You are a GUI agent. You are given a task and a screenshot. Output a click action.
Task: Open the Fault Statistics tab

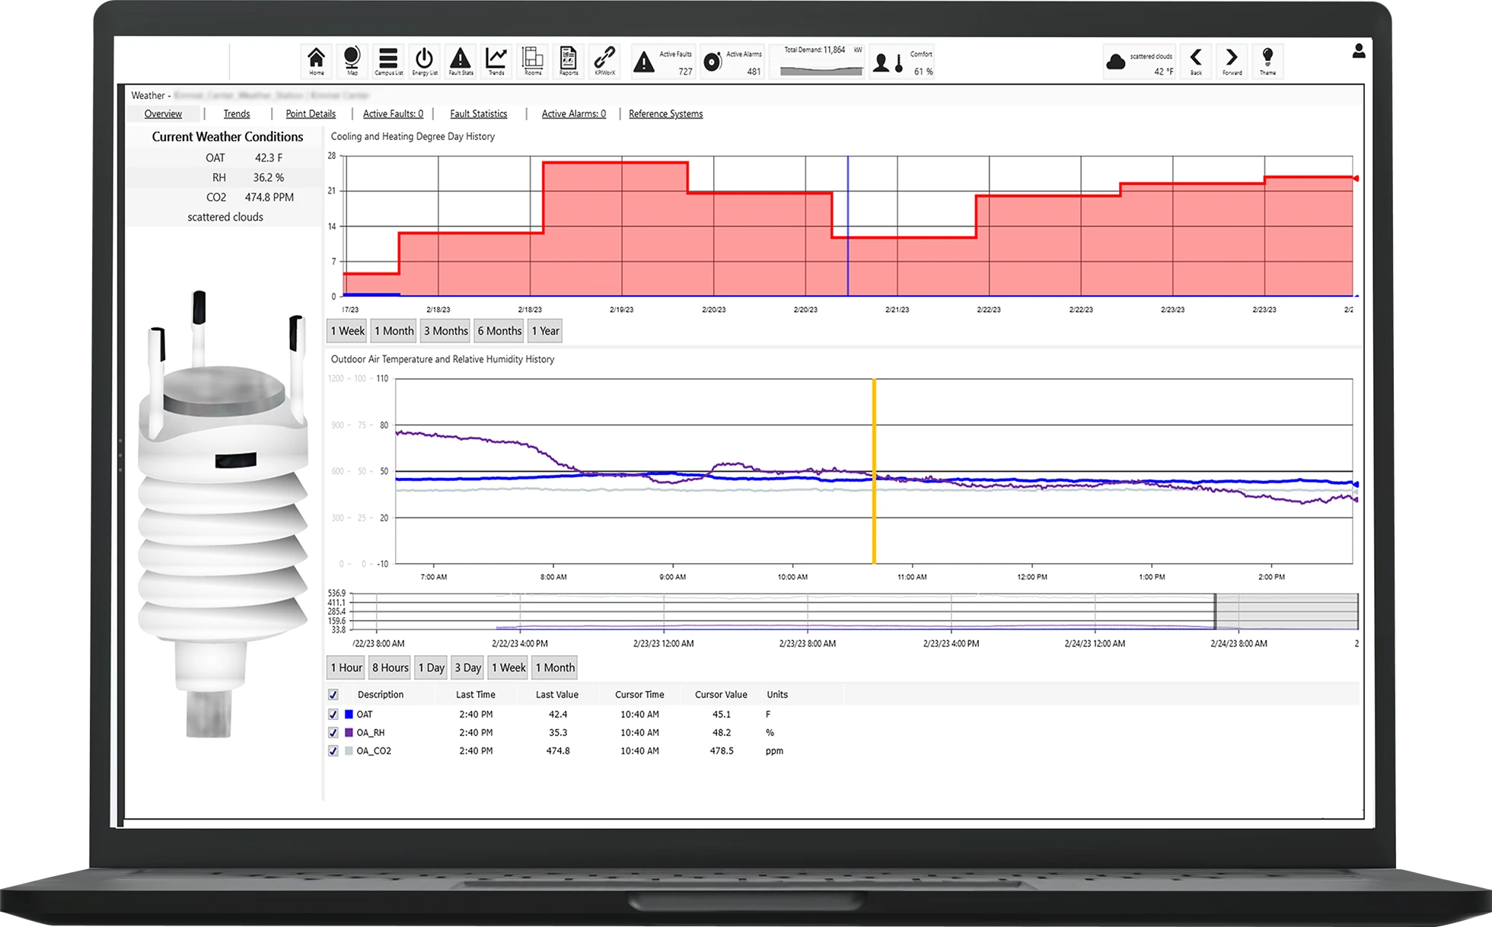478,114
